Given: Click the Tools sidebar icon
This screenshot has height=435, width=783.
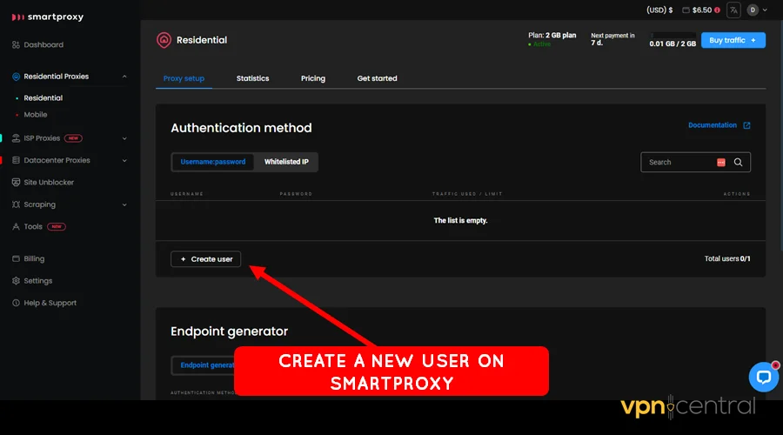Looking at the screenshot, I should 16,227.
